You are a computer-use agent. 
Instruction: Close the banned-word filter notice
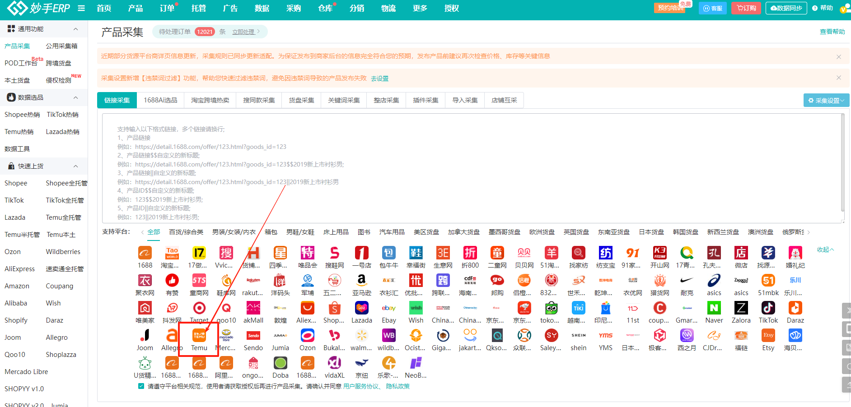[838, 78]
